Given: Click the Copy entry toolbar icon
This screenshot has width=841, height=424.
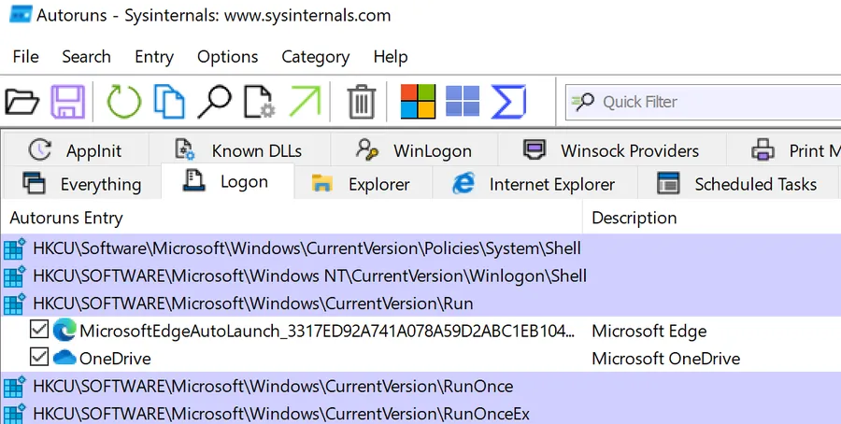Looking at the screenshot, I should click(169, 101).
